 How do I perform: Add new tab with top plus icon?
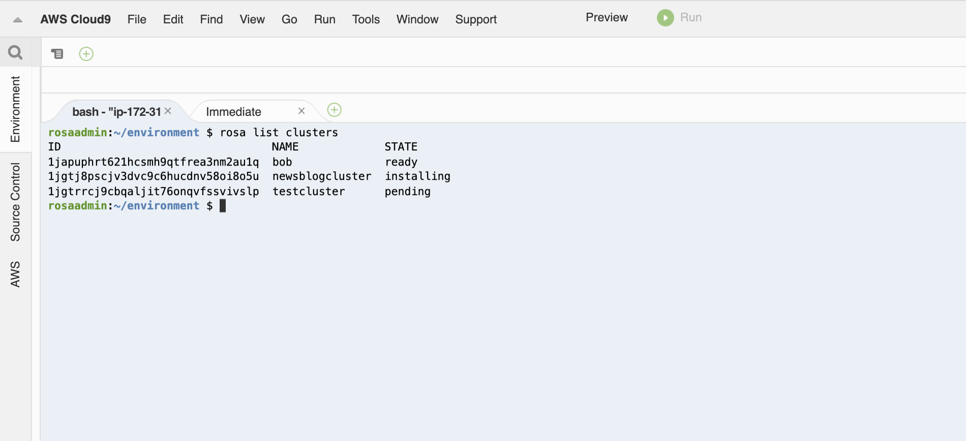[86, 54]
